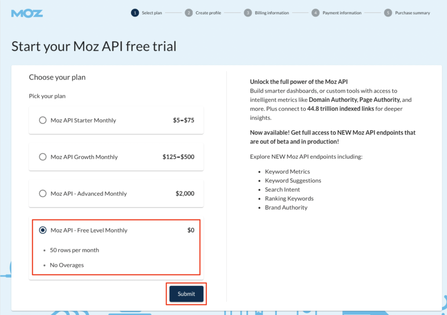This screenshot has width=447, height=315.
Task: Open the Purchase summary step label
Action: coord(413,13)
